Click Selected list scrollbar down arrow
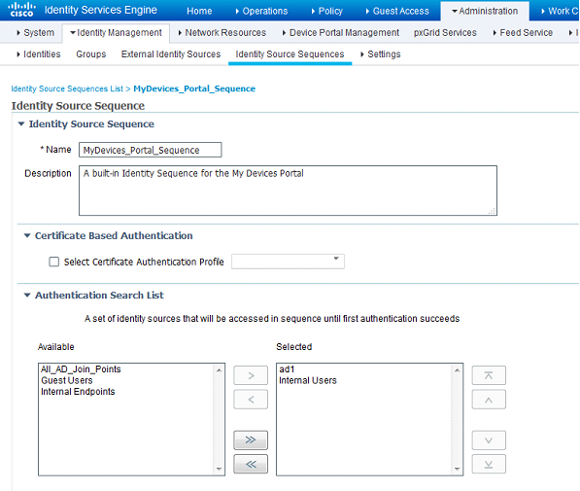This screenshot has height=491, width=580. pyautogui.click(x=458, y=469)
